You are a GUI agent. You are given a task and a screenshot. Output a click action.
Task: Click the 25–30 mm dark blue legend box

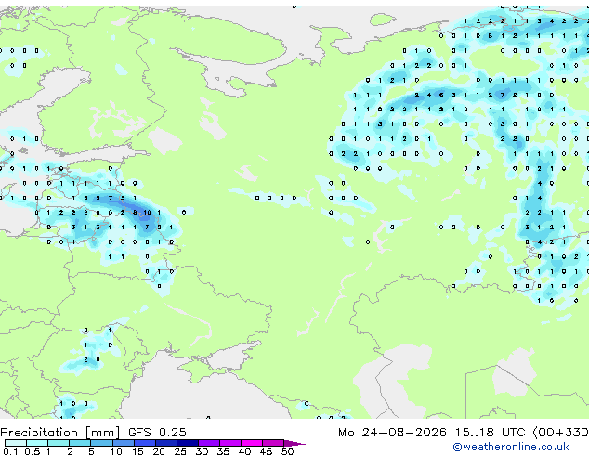pyautogui.click(x=188, y=443)
